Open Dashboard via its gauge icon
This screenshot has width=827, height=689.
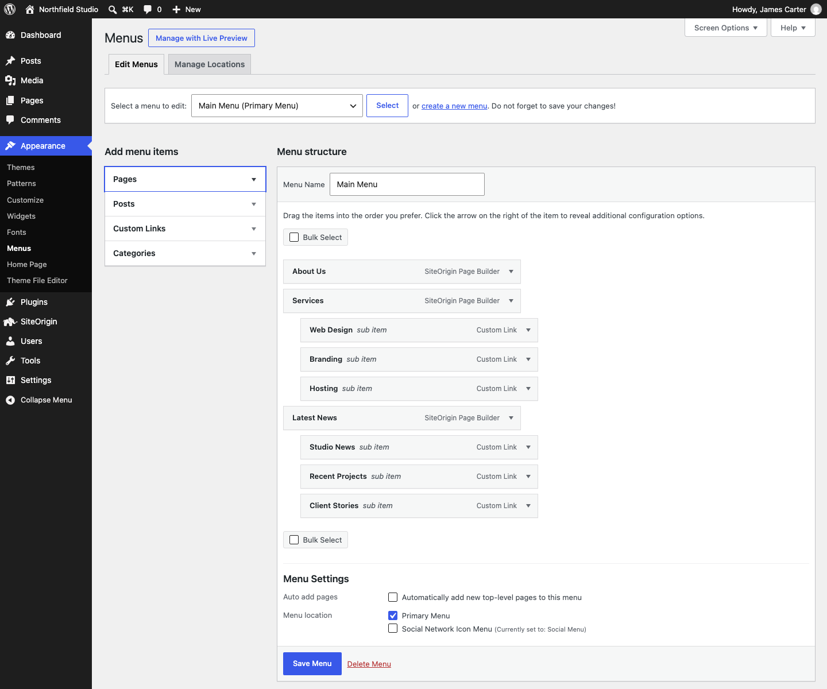[10, 35]
